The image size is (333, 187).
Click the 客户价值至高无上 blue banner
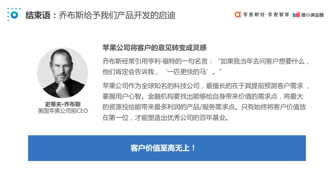tap(167, 148)
